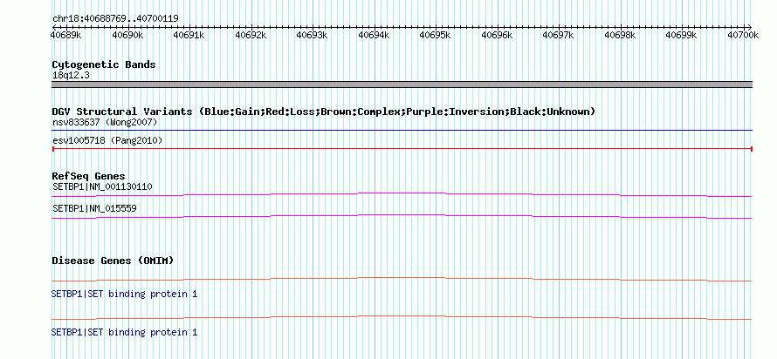777x359 pixels.
Task: Open the lower SETBP1|SET binding protein 1 link
Action: point(124,332)
